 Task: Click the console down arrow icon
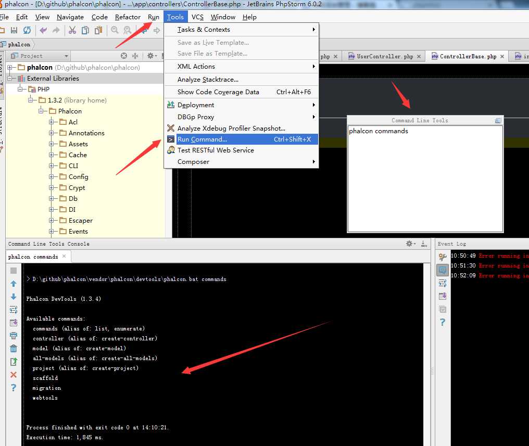14,297
